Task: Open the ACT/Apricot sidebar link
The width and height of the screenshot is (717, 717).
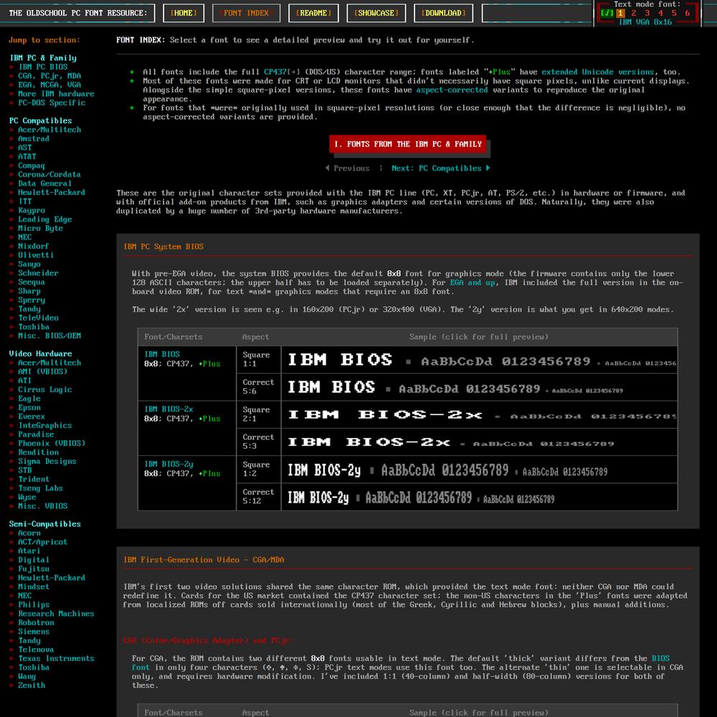Action: click(x=42, y=542)
